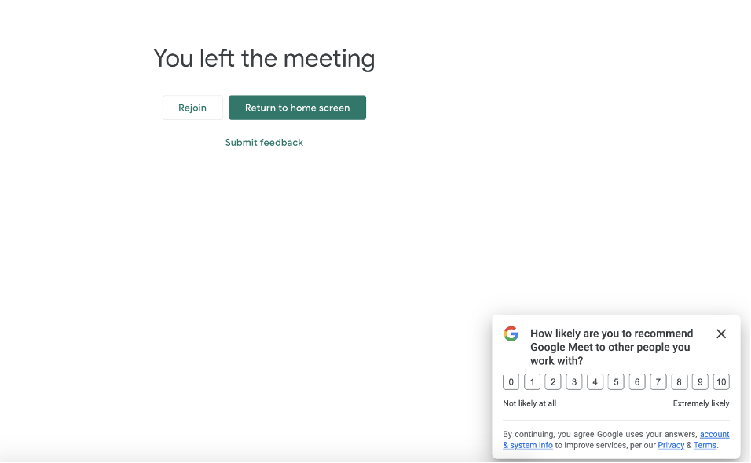Open the Privacy link

[671, 445]
